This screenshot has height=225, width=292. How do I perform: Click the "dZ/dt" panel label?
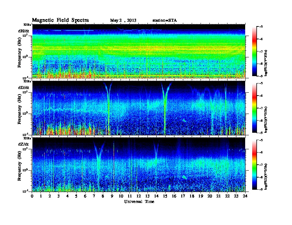pos(24,144)
